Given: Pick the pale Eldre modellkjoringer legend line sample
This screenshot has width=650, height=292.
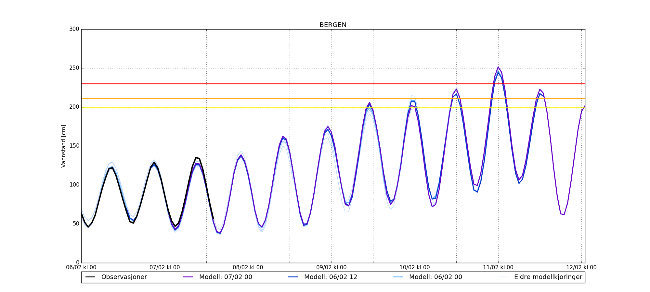Looking at the screenshot, I should pyautogui.click(x=503, y=277).
